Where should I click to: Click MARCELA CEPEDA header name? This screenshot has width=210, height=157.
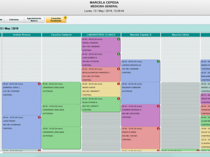pos(104,2)
